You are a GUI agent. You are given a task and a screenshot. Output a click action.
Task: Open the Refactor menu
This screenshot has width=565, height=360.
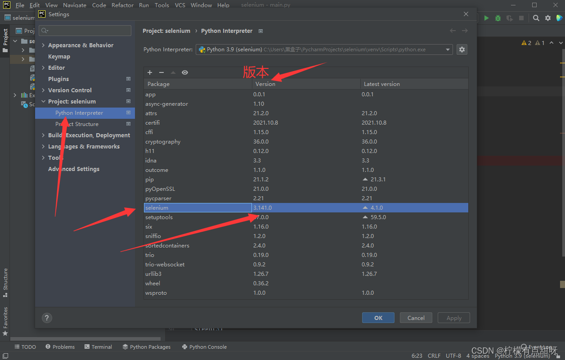coord(122,5)
